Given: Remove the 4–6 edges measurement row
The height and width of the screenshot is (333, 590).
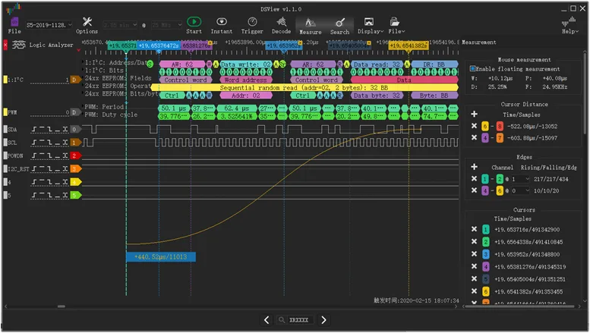Looking at the screenshot, I should tap(474, 190).
